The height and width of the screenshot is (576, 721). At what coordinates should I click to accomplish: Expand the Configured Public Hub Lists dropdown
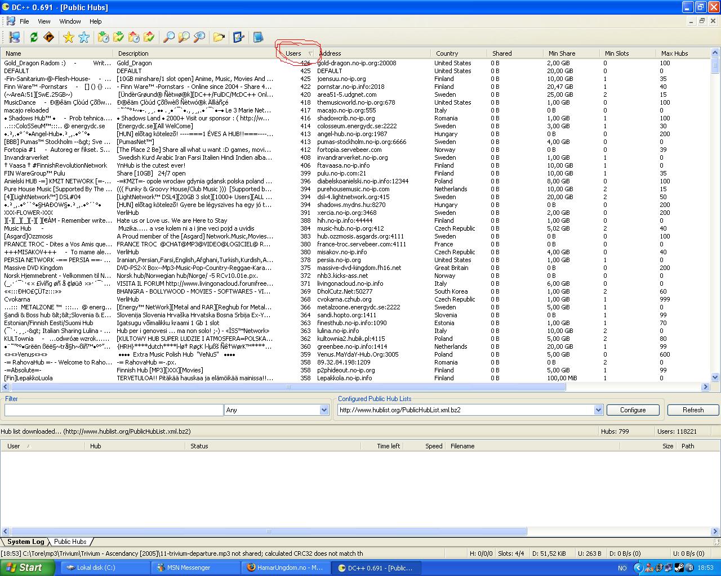pyautogui.click(x=598, y=410)
